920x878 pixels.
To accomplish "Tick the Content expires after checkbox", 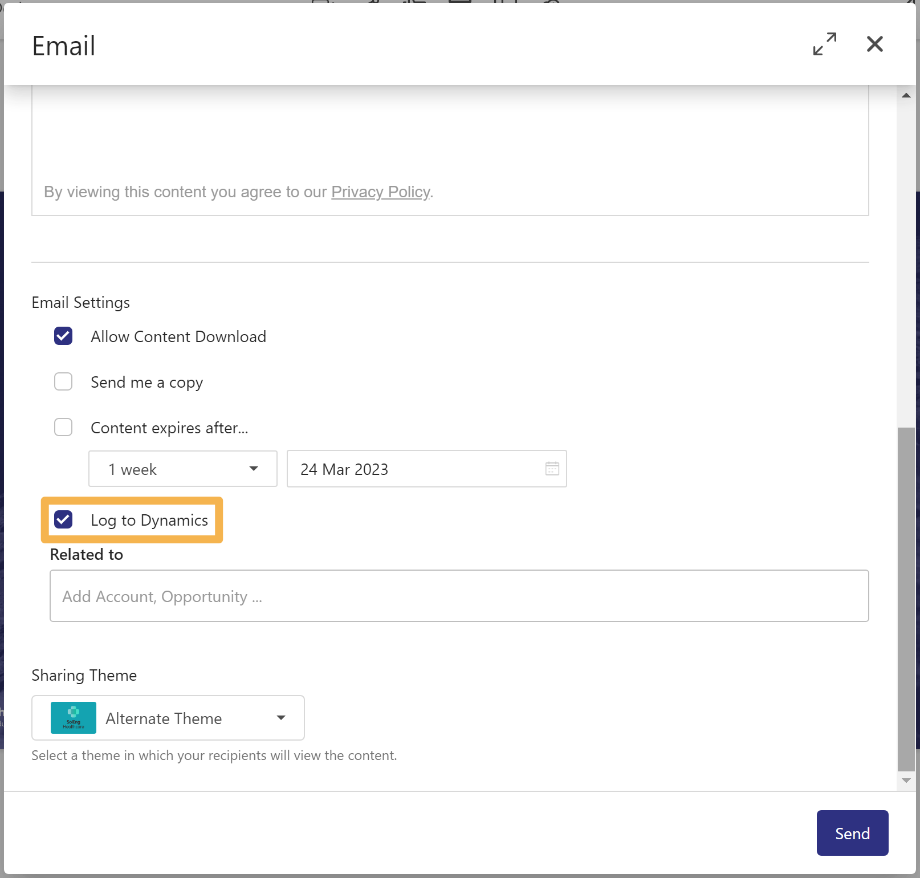I will click(x=63, y=428).
